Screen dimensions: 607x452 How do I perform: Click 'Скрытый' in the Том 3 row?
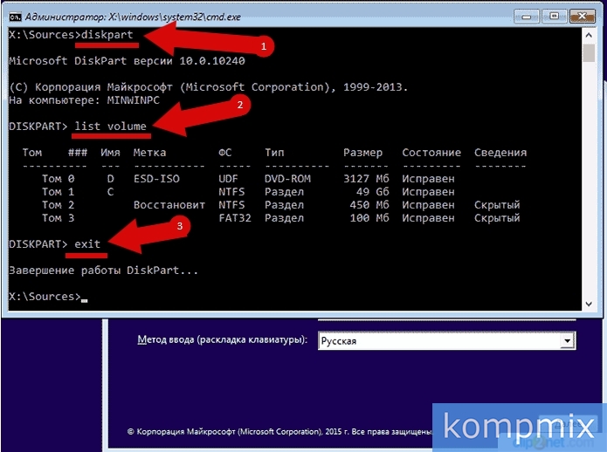tap(497, 218)
